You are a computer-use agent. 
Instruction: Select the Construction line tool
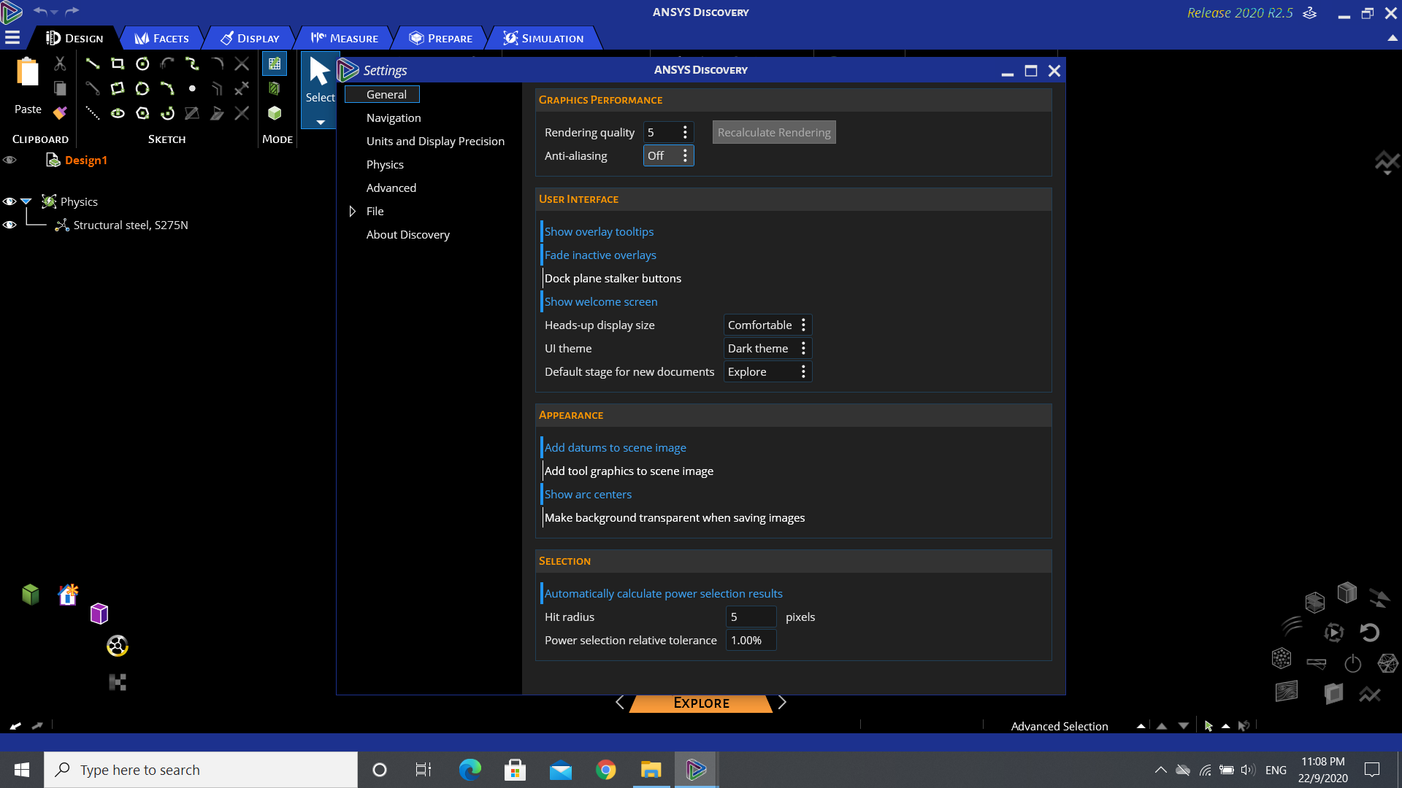[93, 113]
